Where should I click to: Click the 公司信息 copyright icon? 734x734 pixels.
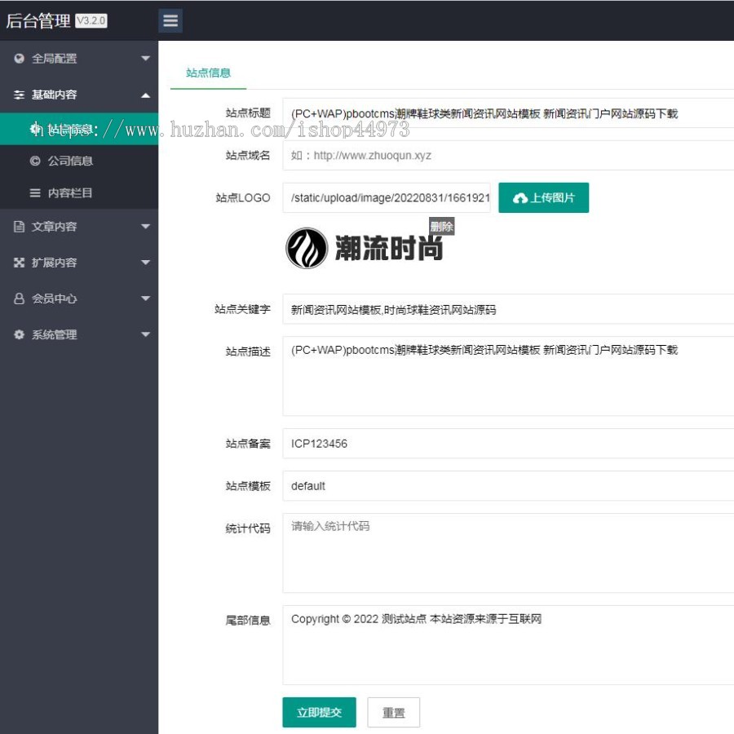[35, 161]
